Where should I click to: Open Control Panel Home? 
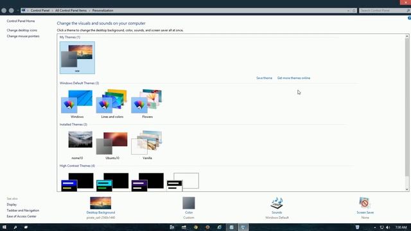21,21
